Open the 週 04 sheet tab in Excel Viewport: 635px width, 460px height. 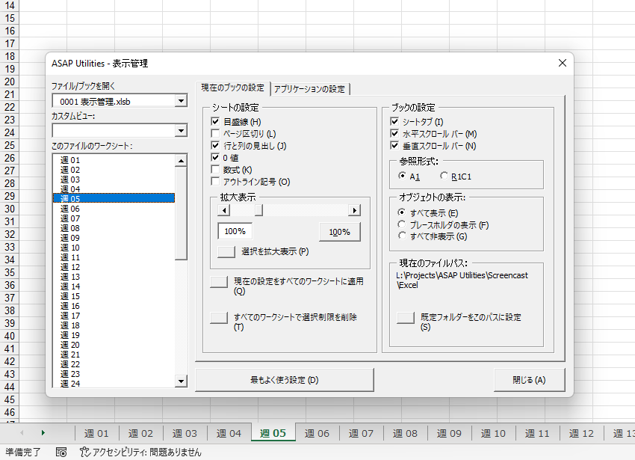click(229, 433)
